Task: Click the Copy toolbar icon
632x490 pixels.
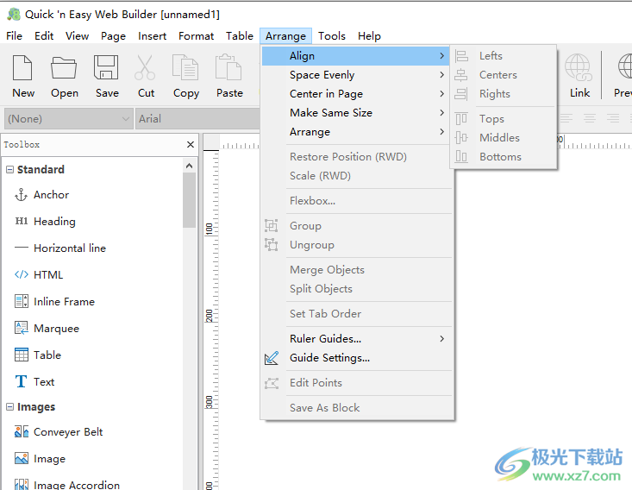Action: (x=185, y=67)
